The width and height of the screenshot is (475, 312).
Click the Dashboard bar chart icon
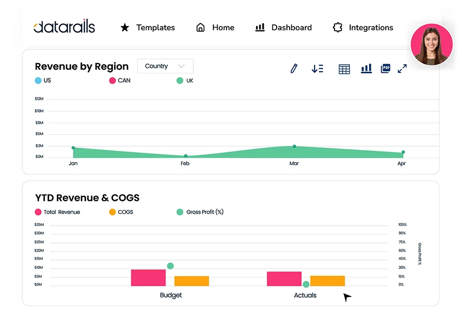pos(260,27)
